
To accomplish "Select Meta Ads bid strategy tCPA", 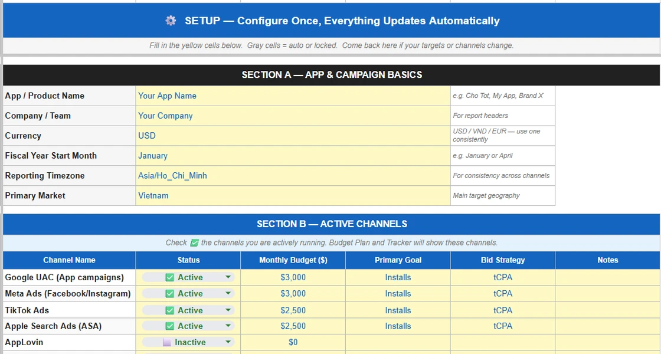I will click(x=503, y=293).
